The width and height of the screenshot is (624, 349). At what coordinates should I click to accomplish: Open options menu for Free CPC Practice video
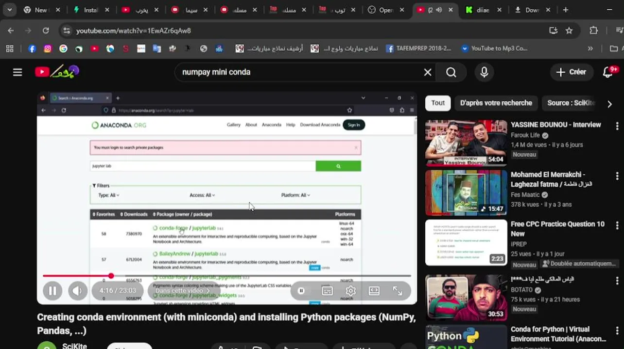617,226
